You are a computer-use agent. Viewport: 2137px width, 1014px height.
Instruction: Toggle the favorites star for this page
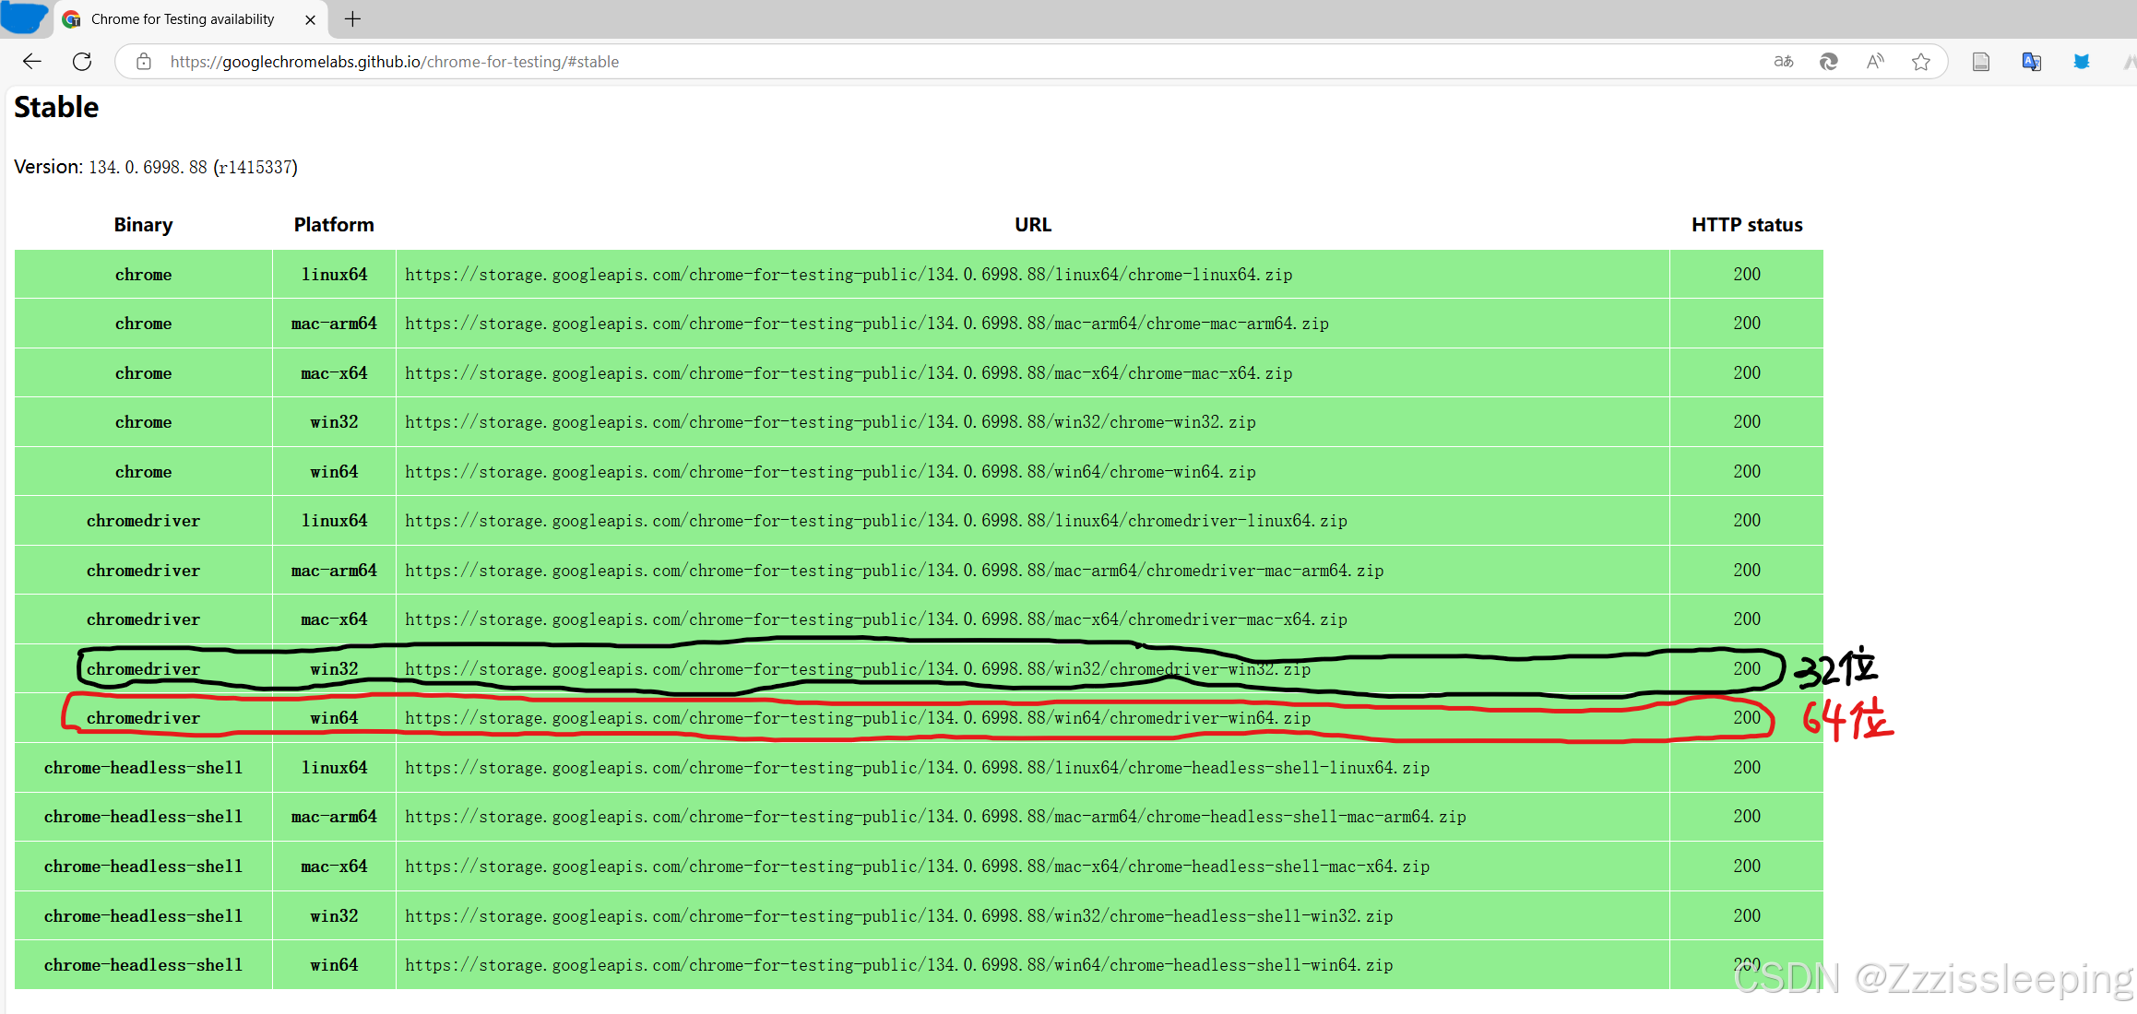(1921, 61)
